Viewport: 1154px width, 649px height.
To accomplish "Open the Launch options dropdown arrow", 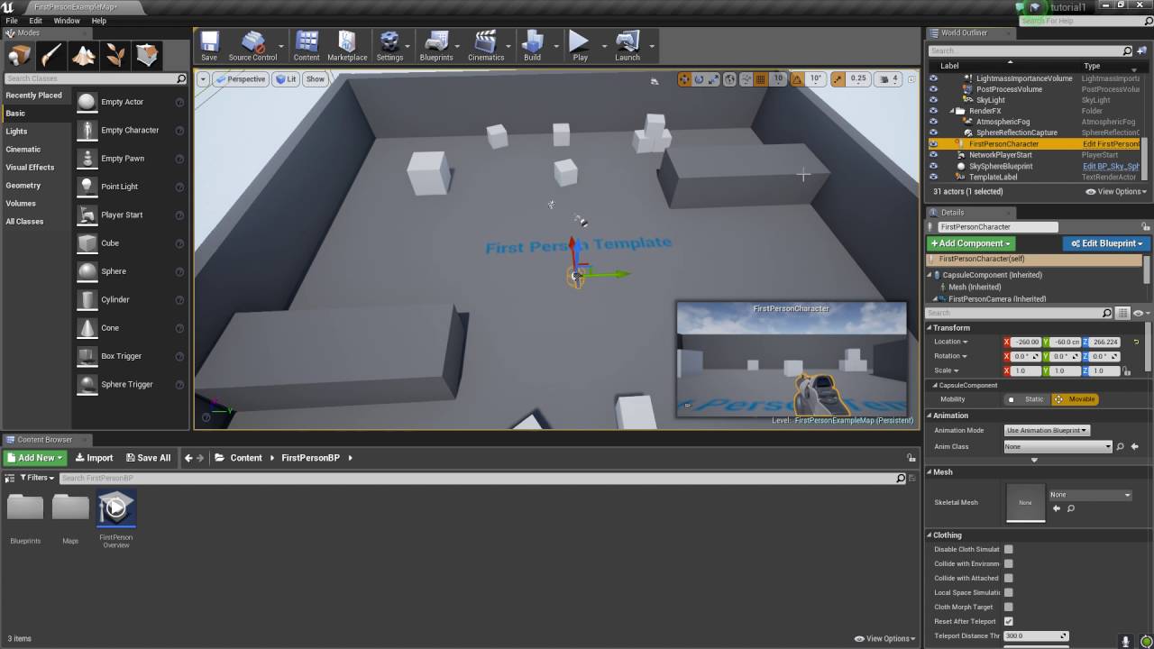I will [652, 46].
